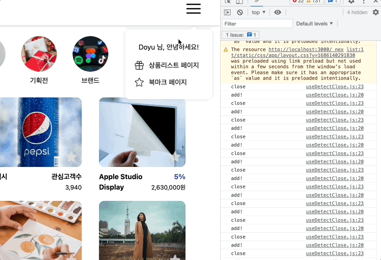381x260 pixels.
Task: Open 상품리스트 페이지 from the dropdown menu
Action: (x=167, y=65)
